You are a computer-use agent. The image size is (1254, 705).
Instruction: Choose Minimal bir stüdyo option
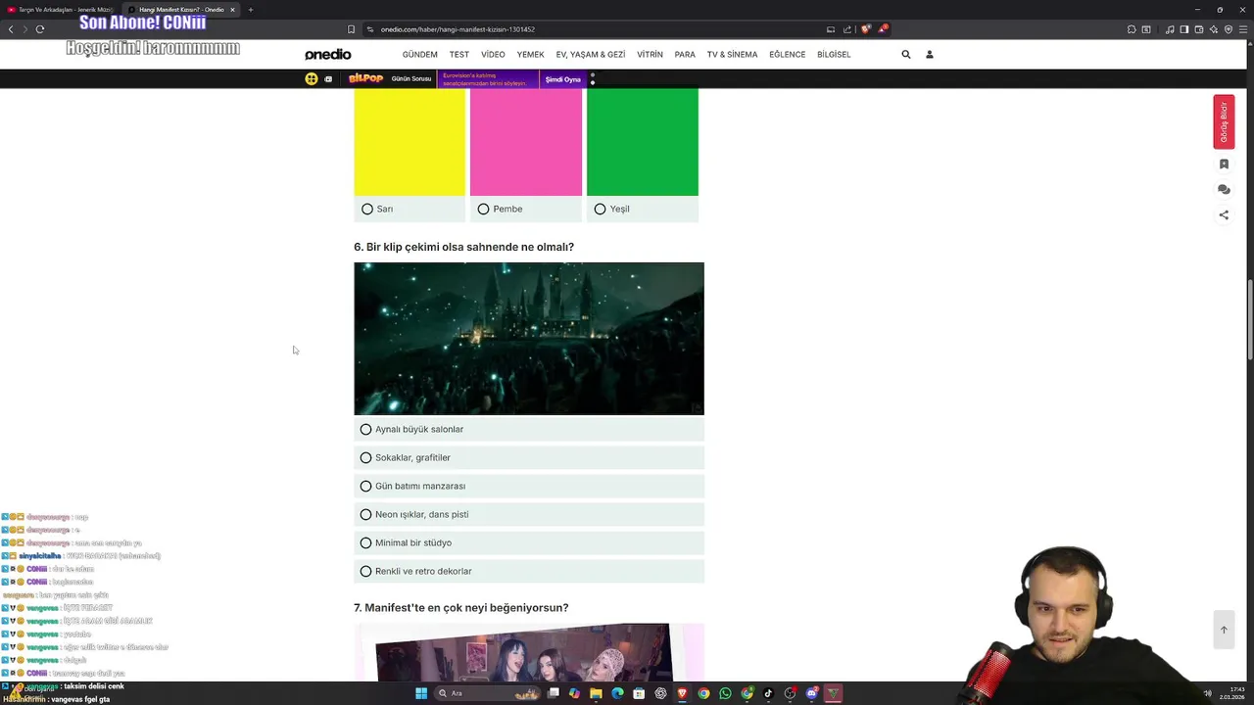pyautogui.click(x=529, y=542)
